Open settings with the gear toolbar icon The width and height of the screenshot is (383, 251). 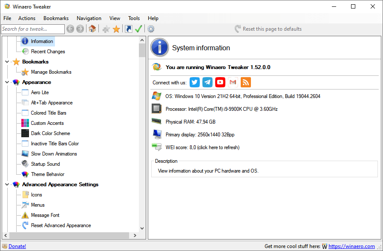(151, 29)
